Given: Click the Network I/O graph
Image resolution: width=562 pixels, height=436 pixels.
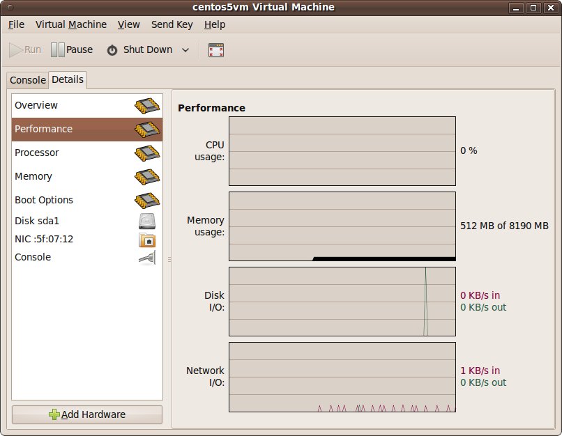Looking at the screenshot, I should coord(342,377).
